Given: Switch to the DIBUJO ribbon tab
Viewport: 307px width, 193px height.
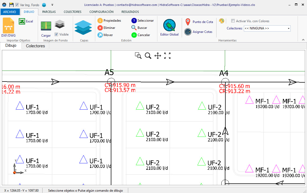Looking at the screenshot, I should (29, 12).
